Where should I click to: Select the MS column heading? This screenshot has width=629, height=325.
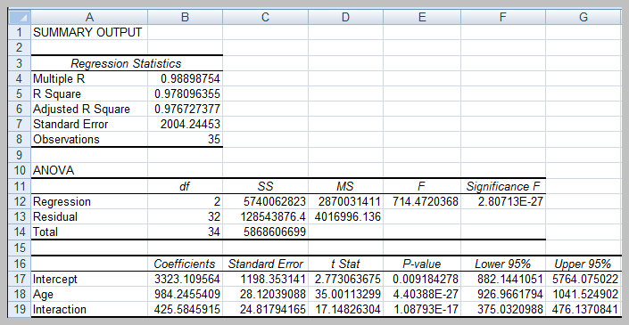(x=345, y=186)
